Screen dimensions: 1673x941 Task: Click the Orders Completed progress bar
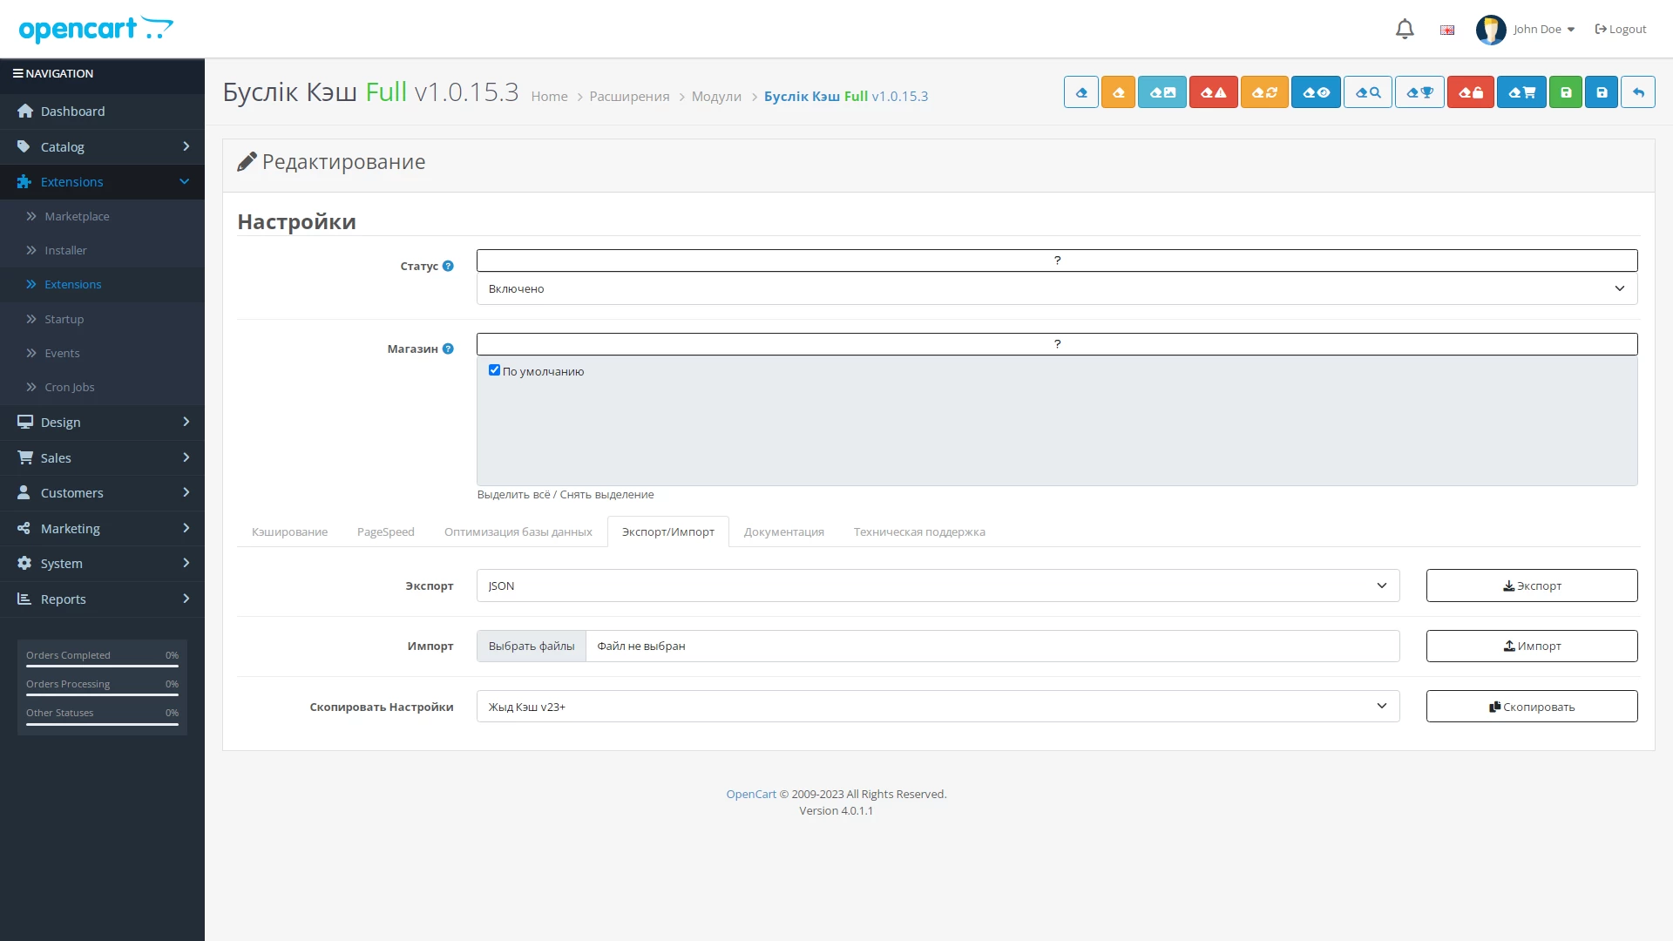pos(102,666)
